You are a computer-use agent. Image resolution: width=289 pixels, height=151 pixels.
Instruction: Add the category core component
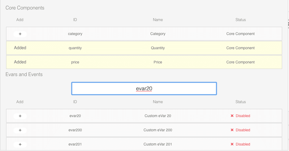20,34
